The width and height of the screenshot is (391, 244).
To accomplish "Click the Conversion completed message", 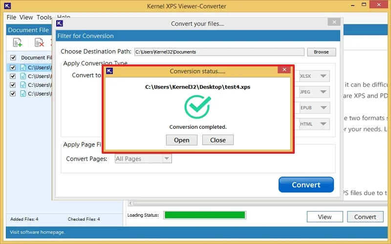I will pos(198,127).
